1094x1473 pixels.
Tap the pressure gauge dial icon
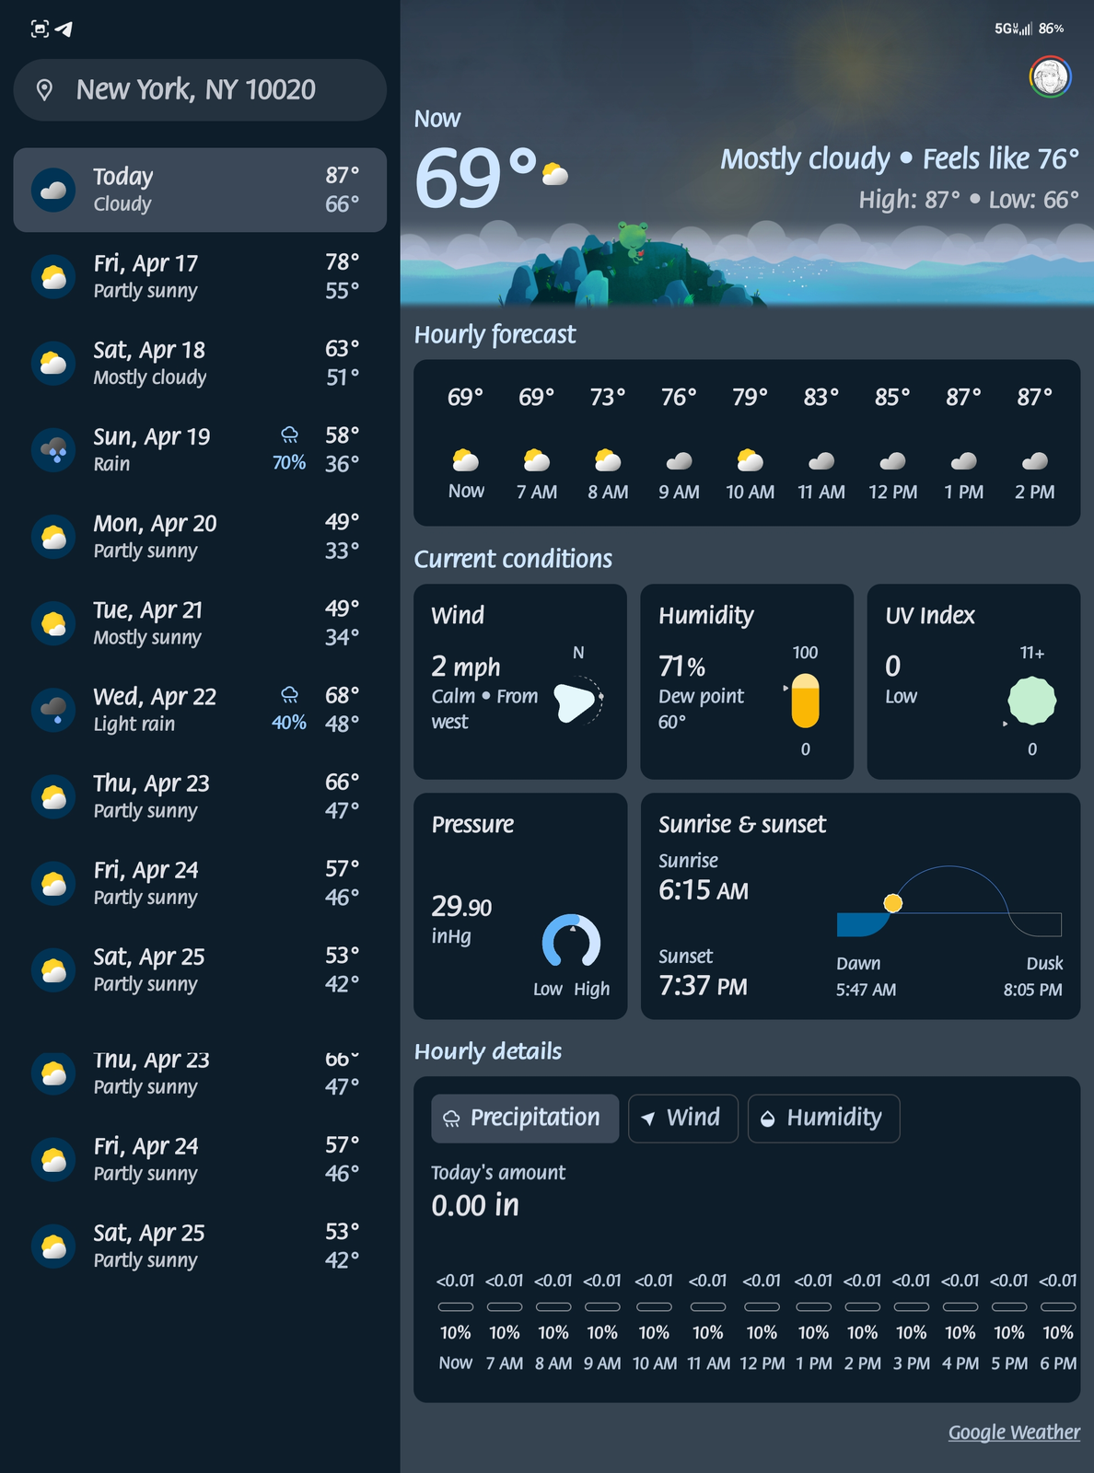tap(571, 941)
